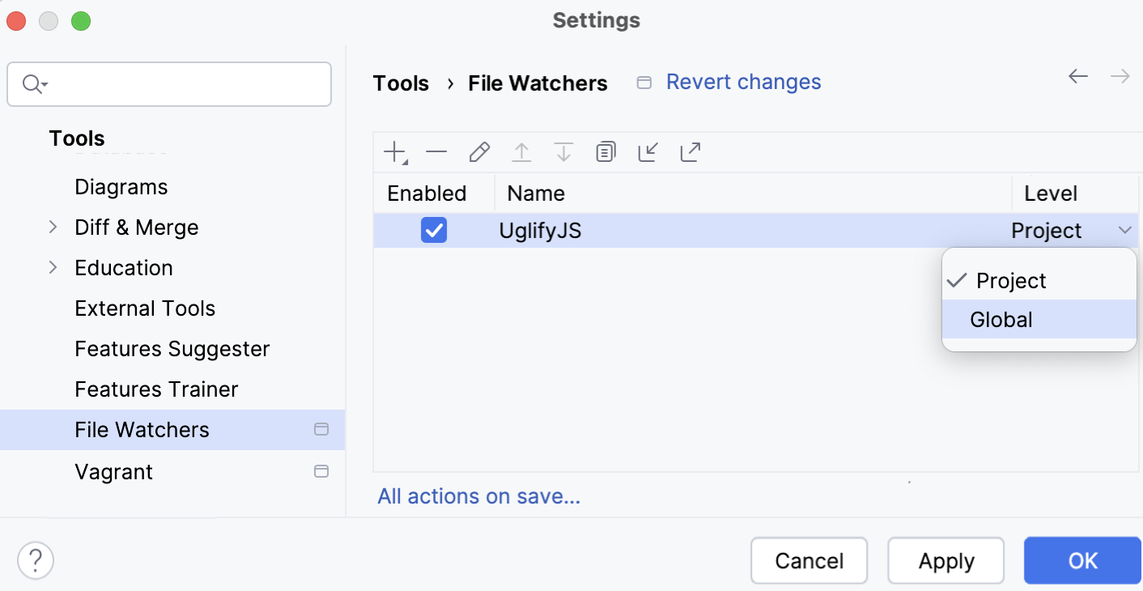Choose Global from the Level menu
Screen dimensions: 1143x591
click(x=1001, y=319)
